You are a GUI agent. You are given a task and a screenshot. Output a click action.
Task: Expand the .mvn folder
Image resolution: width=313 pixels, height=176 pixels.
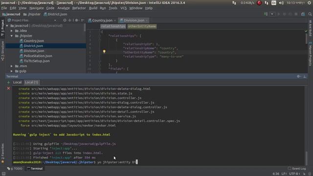click(12, 66)
